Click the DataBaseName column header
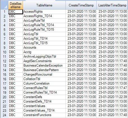This screenshot has height=118, width=128. 16,5
